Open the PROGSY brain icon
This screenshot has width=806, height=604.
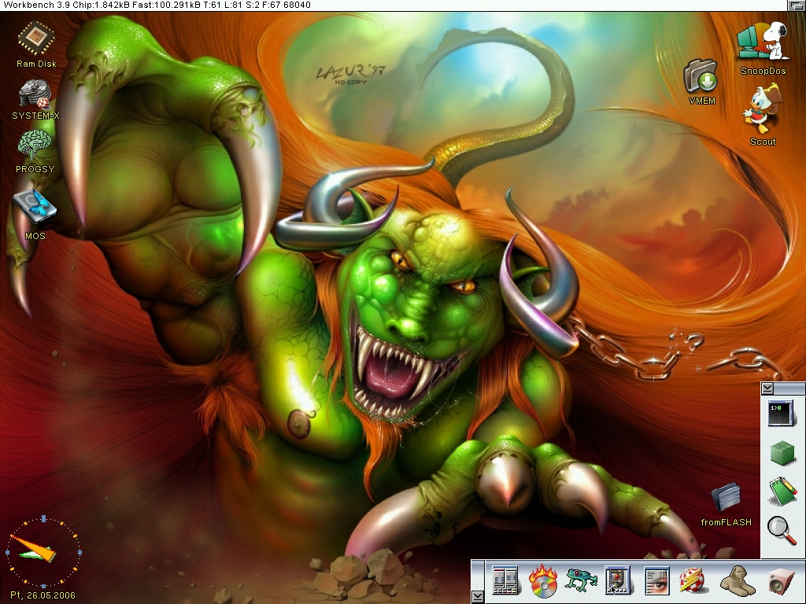pyautogui.click(x=35, y=145)
